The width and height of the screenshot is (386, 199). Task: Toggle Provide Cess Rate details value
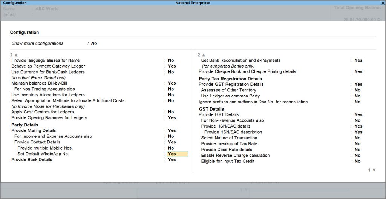357,150
